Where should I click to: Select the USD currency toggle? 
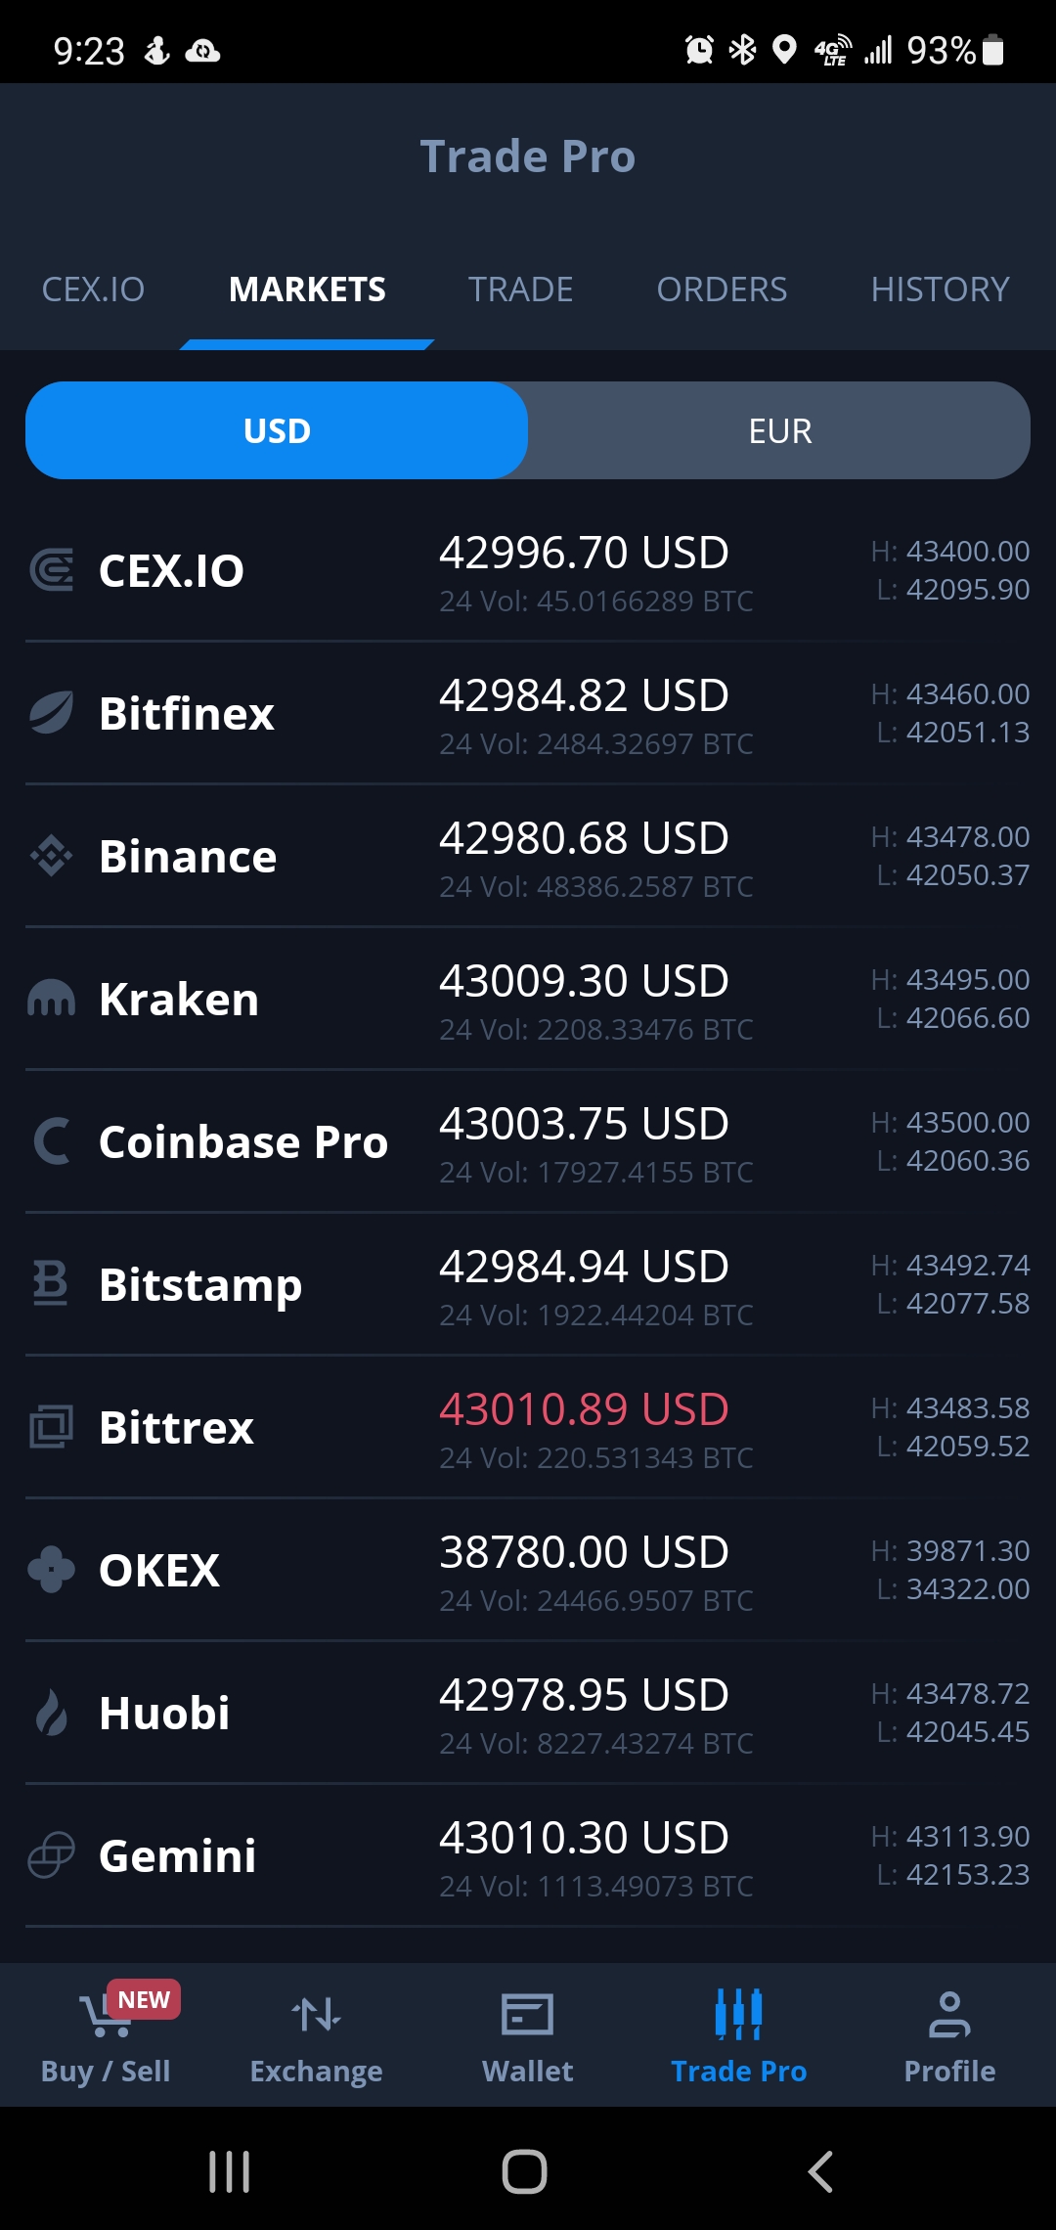[x=277, y=430]
